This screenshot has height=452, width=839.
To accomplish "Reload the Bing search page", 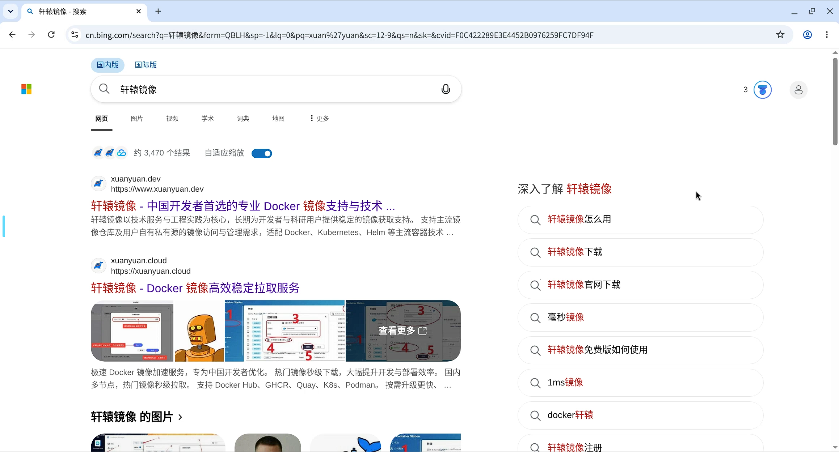I will (x=51, y=35).
